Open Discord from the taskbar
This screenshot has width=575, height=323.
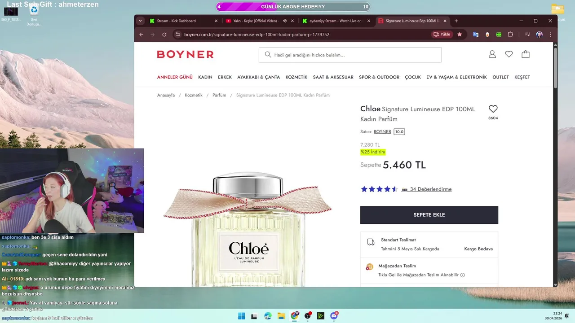click(334, 316)
